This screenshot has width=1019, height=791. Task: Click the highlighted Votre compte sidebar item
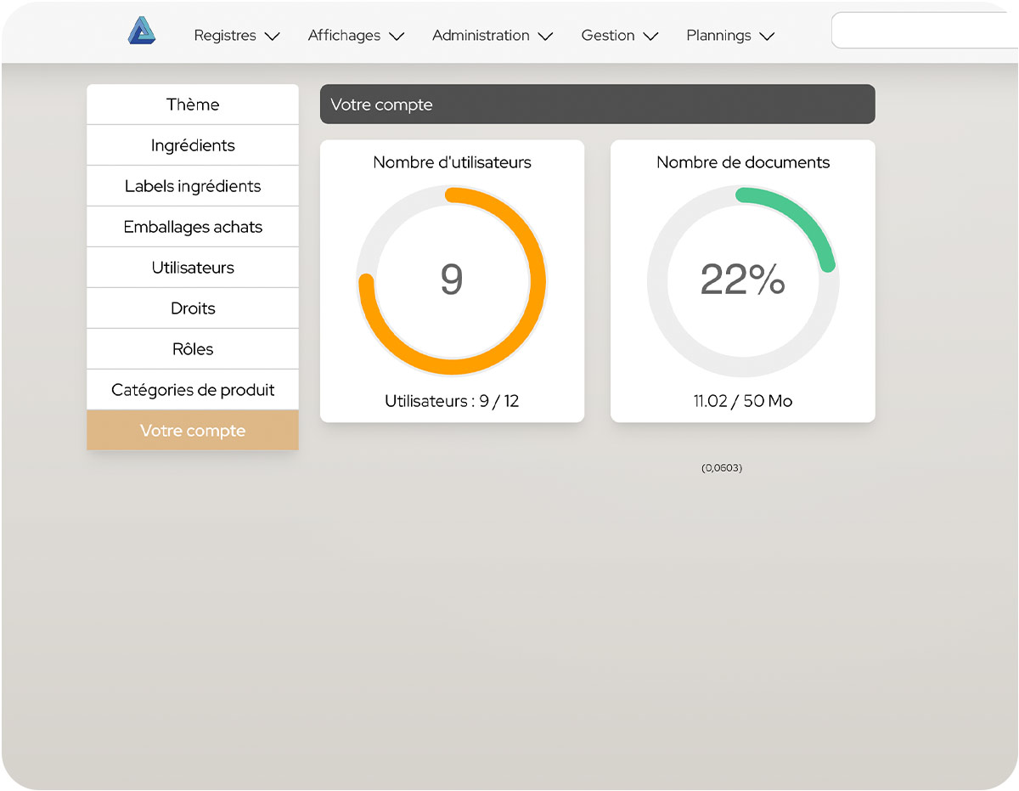point(193,431)
